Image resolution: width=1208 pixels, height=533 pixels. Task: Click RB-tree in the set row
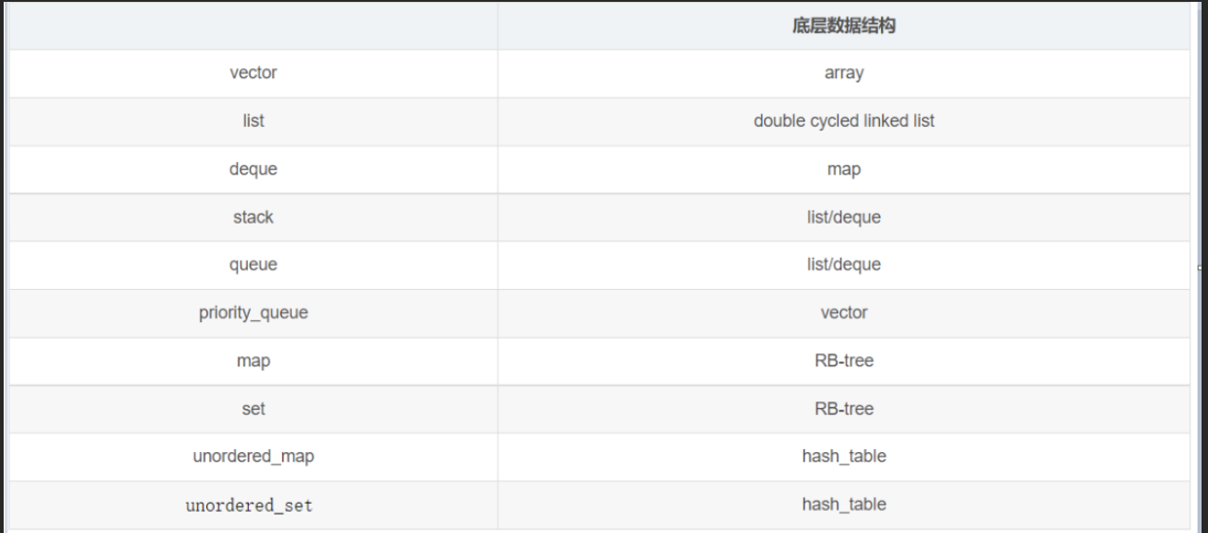pos(843,409)
